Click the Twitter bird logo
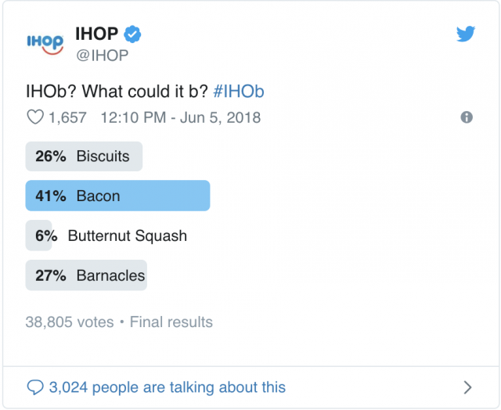 (466, 34)
